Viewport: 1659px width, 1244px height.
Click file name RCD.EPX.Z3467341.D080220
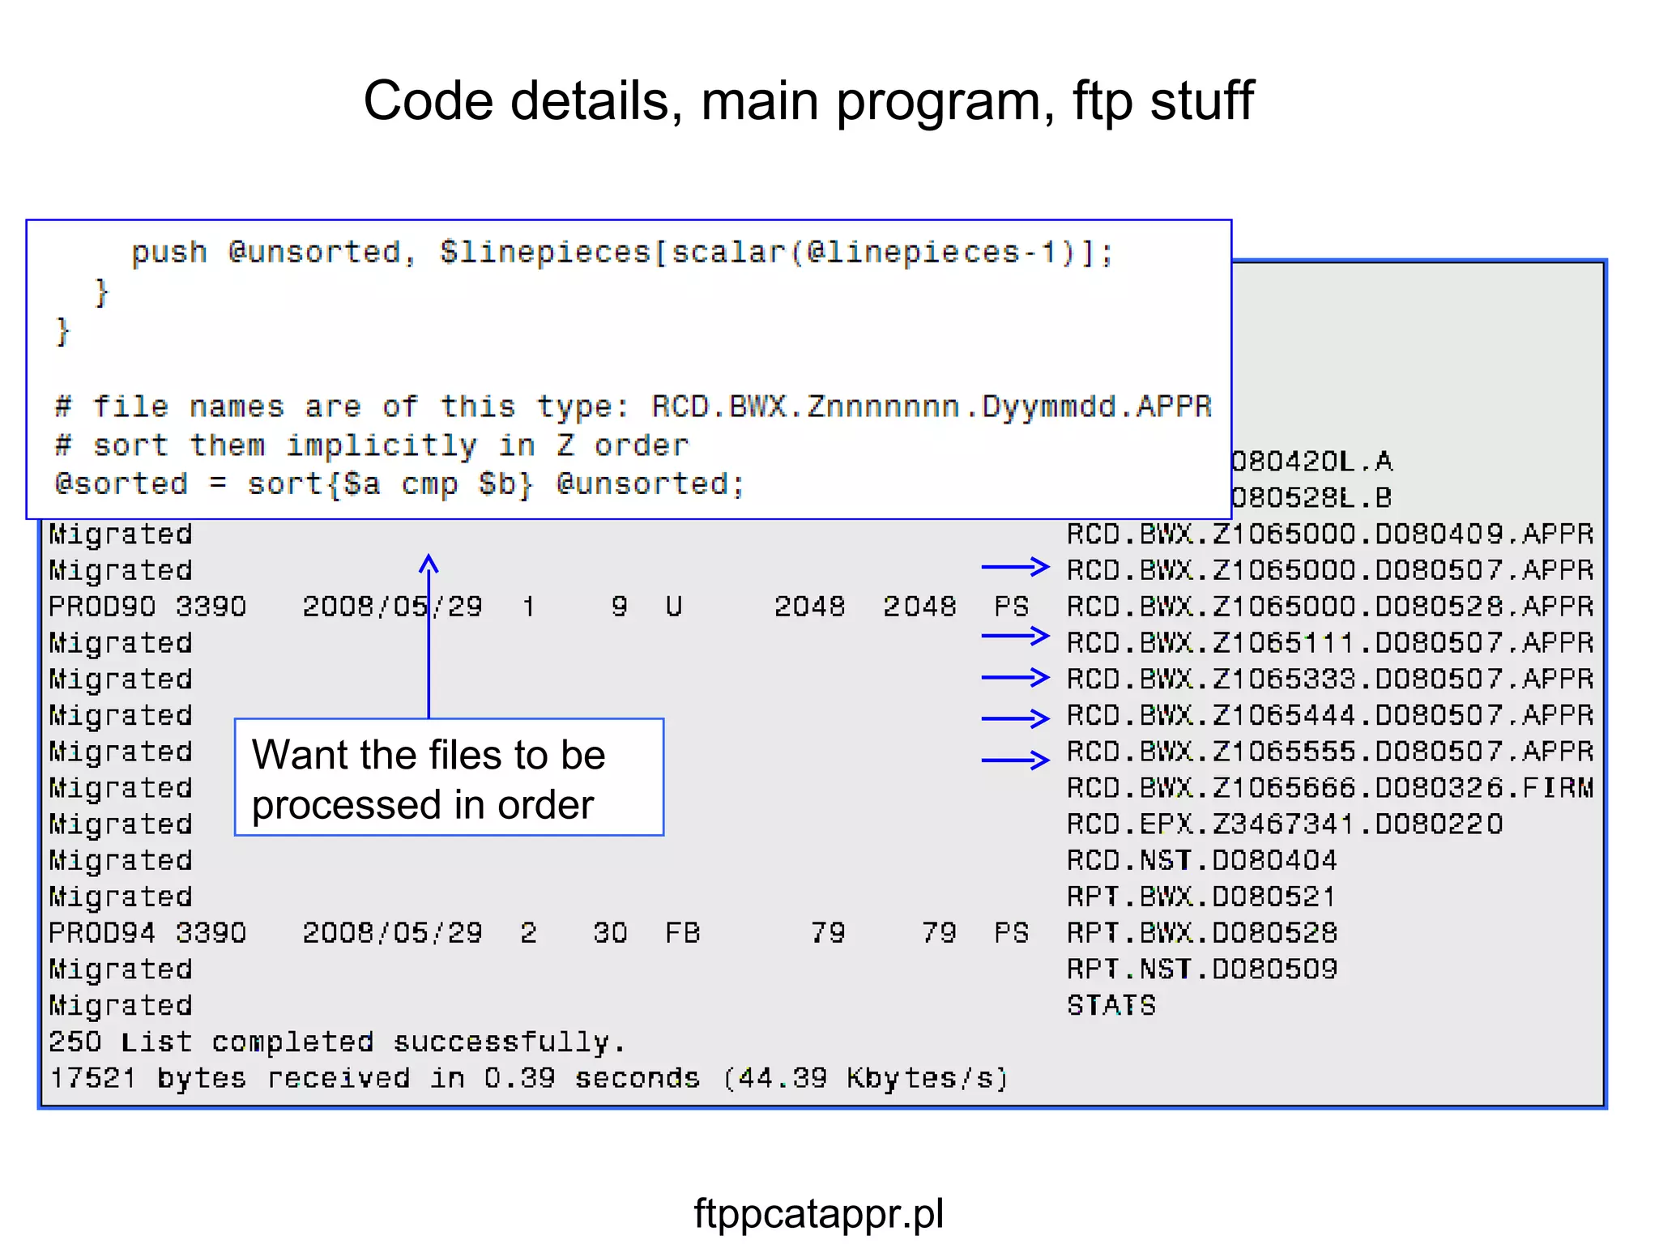(x=1285, y=824)
